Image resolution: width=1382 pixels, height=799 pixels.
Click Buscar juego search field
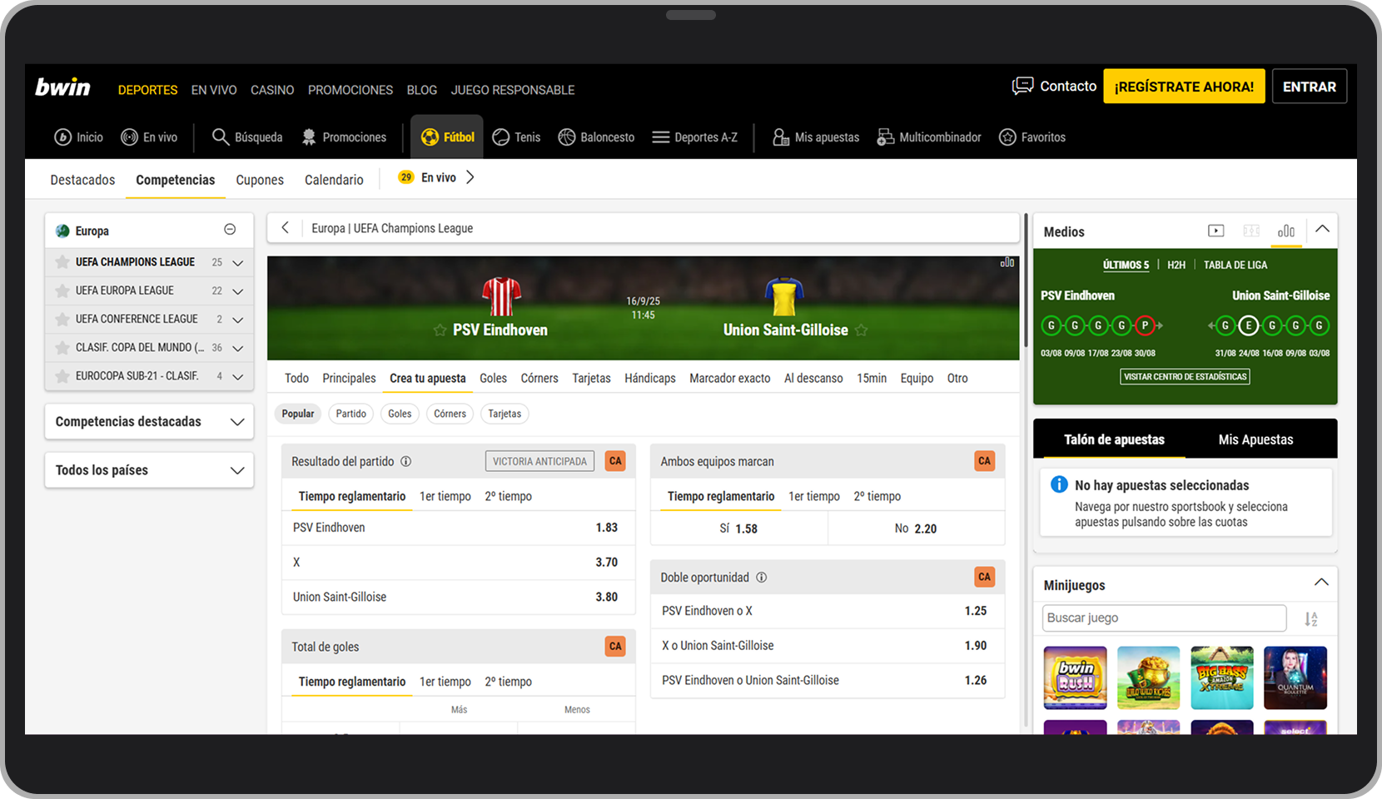click(x=1164, y=618)
